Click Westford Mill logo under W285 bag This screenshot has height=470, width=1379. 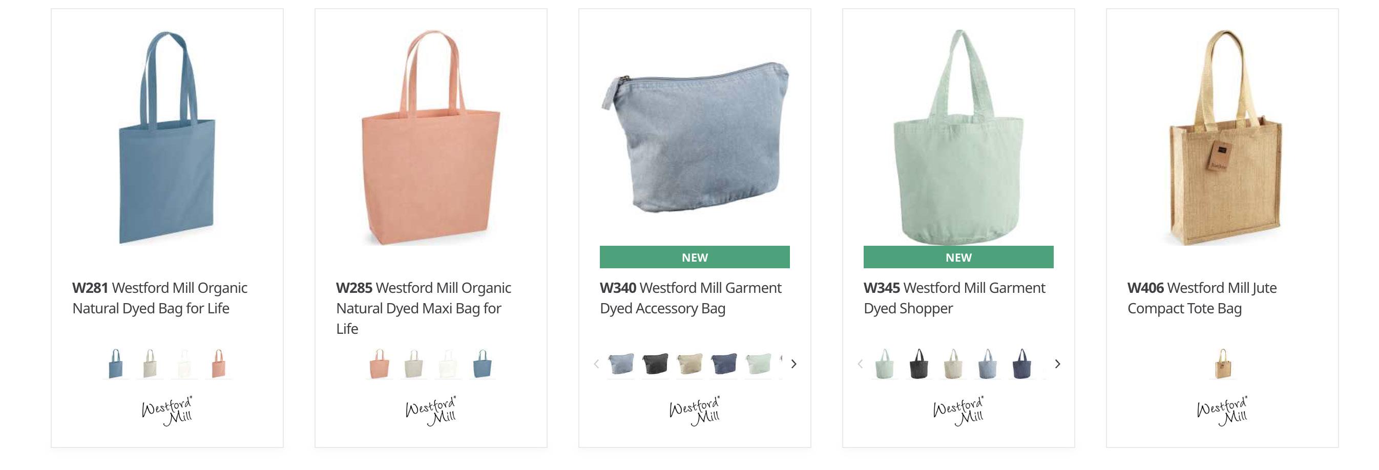point(431,411)
